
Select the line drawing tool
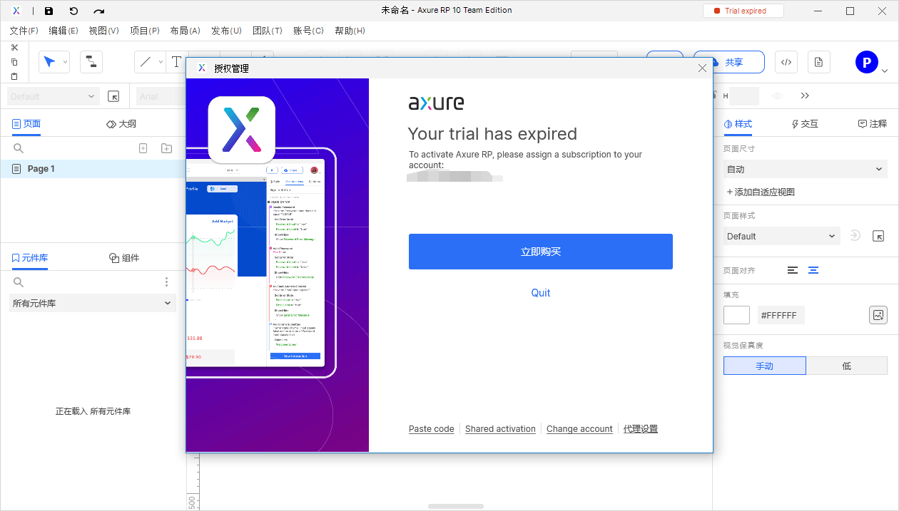146,62
